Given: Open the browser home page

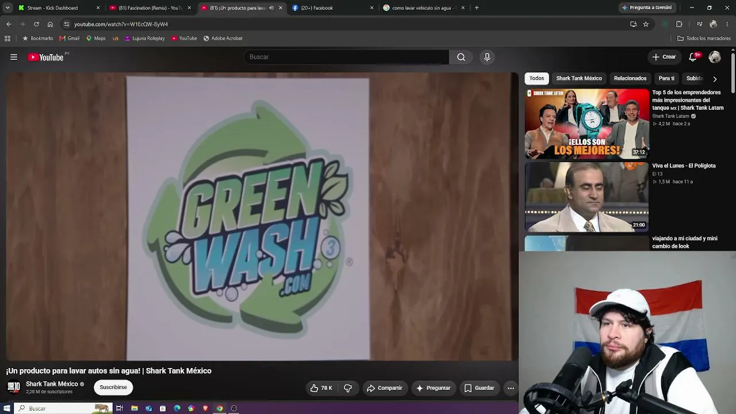Looking at the screenshot, I should coord(50,24).
